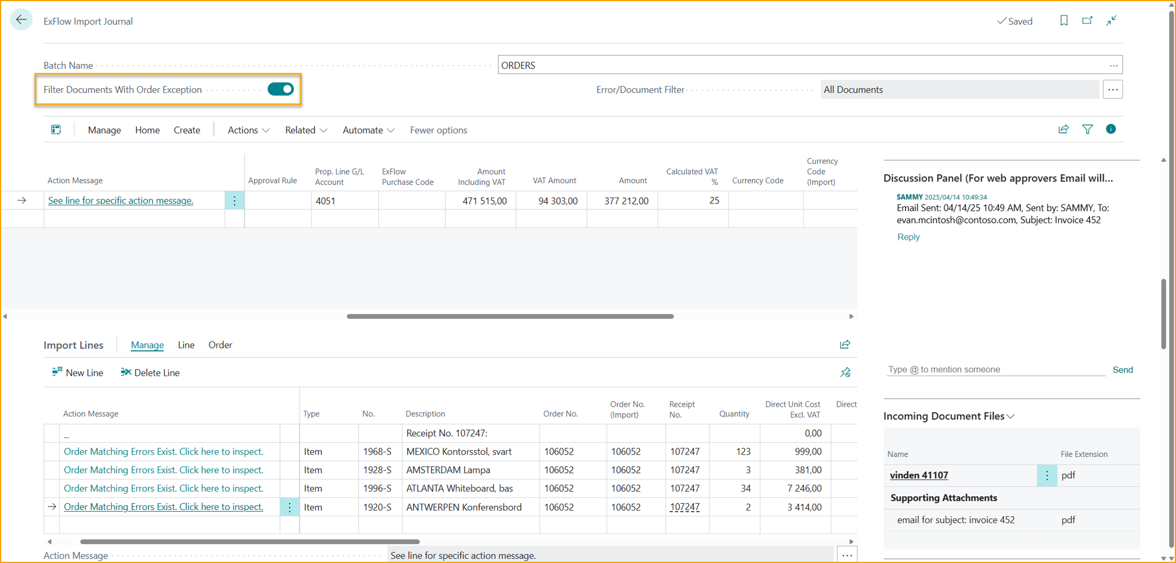Viewport: 1176px width, 563px height.
Task: Open page in new window icon
Action: (x=1087, y=21)
